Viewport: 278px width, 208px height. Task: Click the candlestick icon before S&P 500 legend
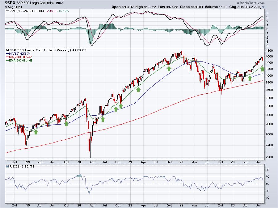7,50
